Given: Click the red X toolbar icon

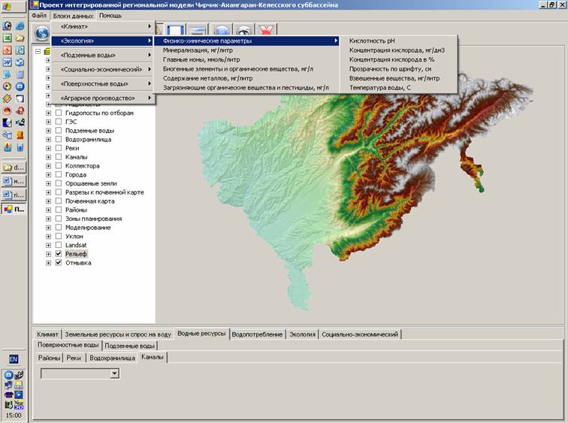Looking at the screenshot, I should [267, 31].
